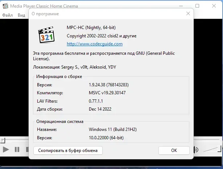The height and width of the screenshot is (169, 223).
Task: Click the seek bar thumb in player
Action: [3, 140]
